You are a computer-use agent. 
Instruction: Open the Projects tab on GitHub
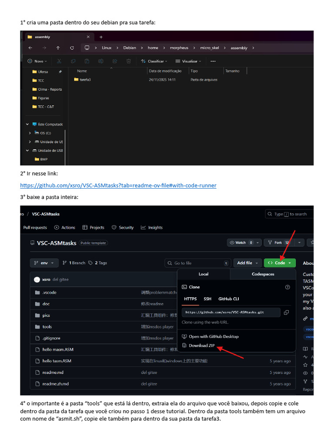click(x=94, y=228)
